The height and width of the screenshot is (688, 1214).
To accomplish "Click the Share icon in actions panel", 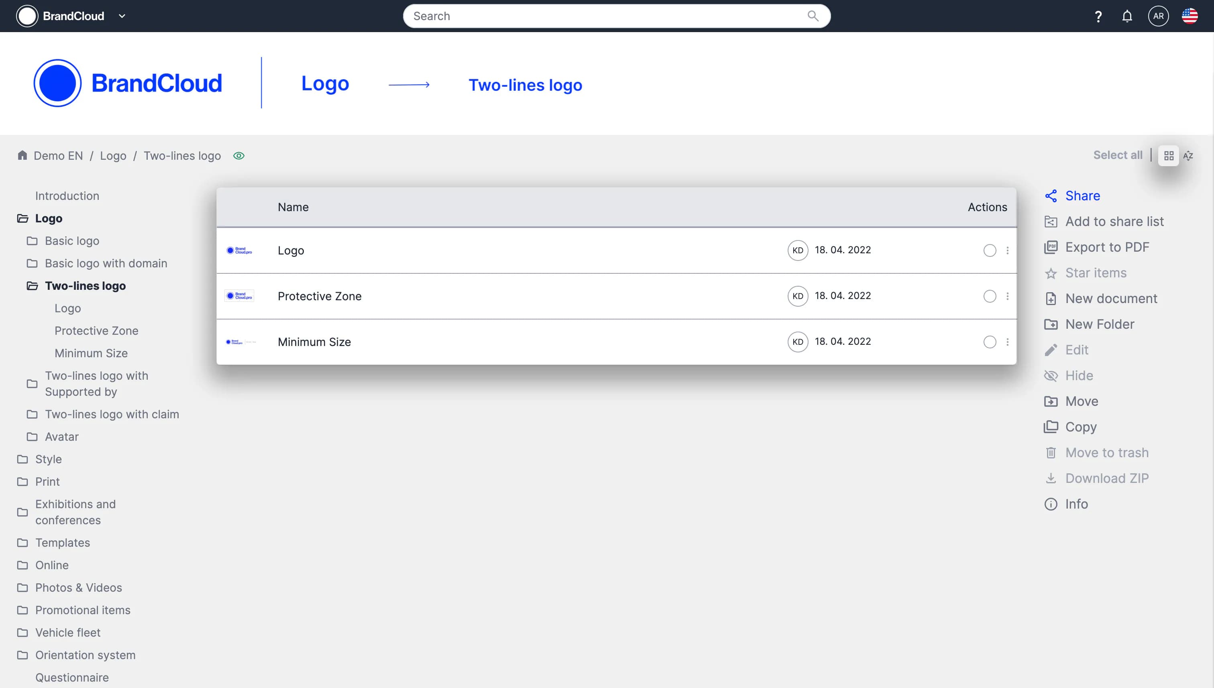I will pos(1051,196).
